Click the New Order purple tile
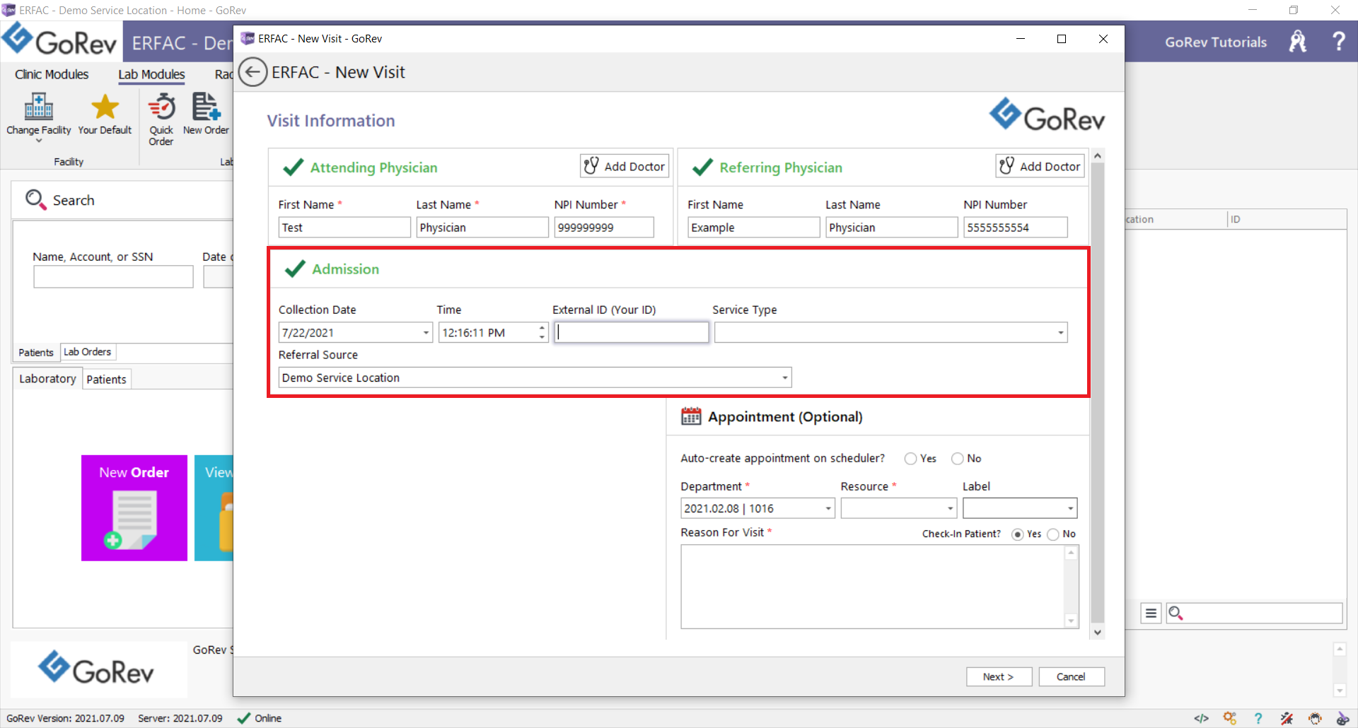Viewport: 1358px width, 728px height. tap(134, 507)
